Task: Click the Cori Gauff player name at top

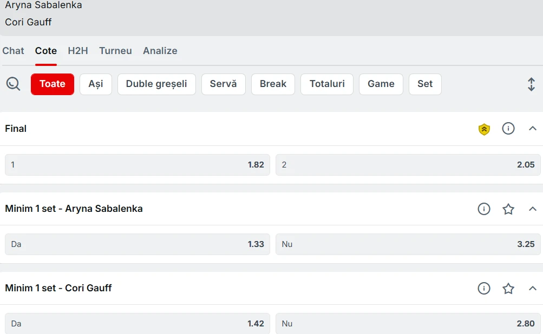Action: pyautogui.click(x=28, y=22)
